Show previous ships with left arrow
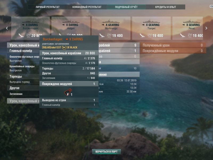The height and width of the screenshot is (160, 213). click(7, 28)
